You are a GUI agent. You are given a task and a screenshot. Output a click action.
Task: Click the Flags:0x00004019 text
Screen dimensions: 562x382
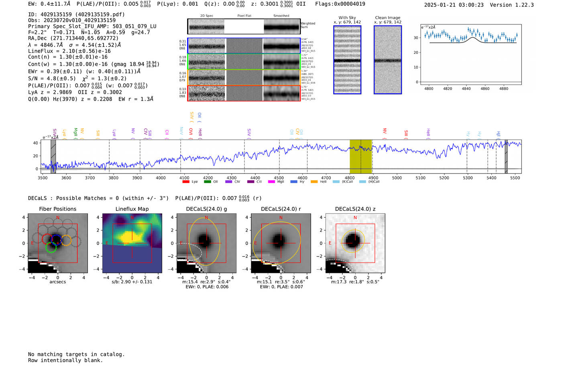point(340,4)
